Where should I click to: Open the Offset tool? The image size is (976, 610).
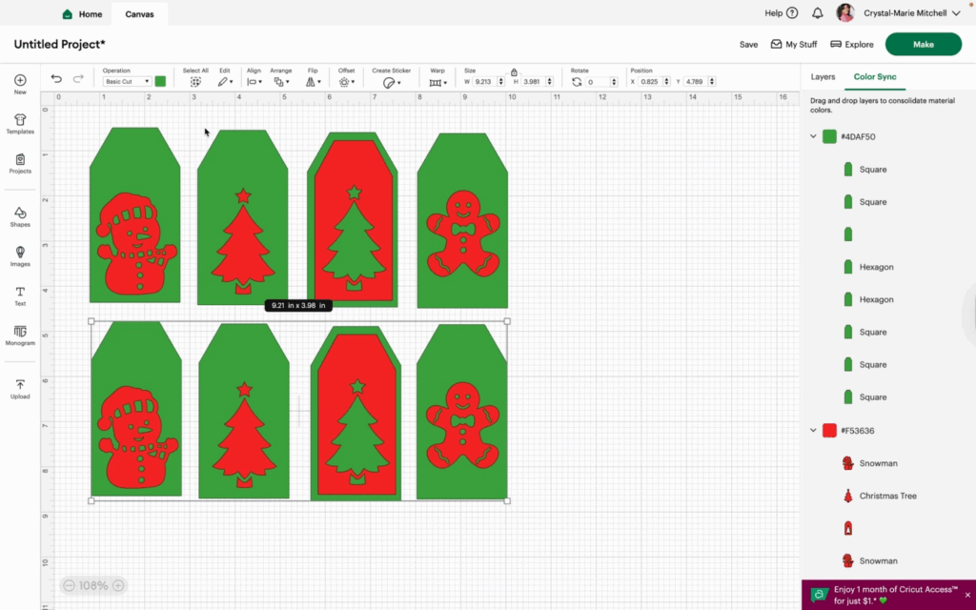click(x=347, y=82)
